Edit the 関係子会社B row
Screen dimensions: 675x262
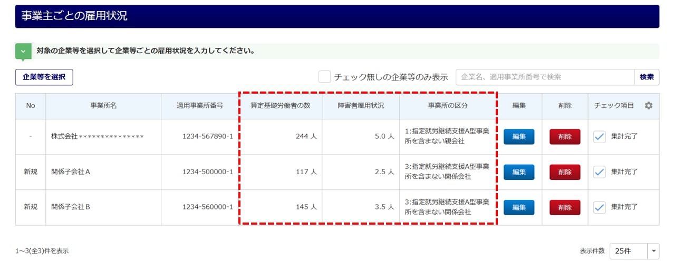coord(519,207)
